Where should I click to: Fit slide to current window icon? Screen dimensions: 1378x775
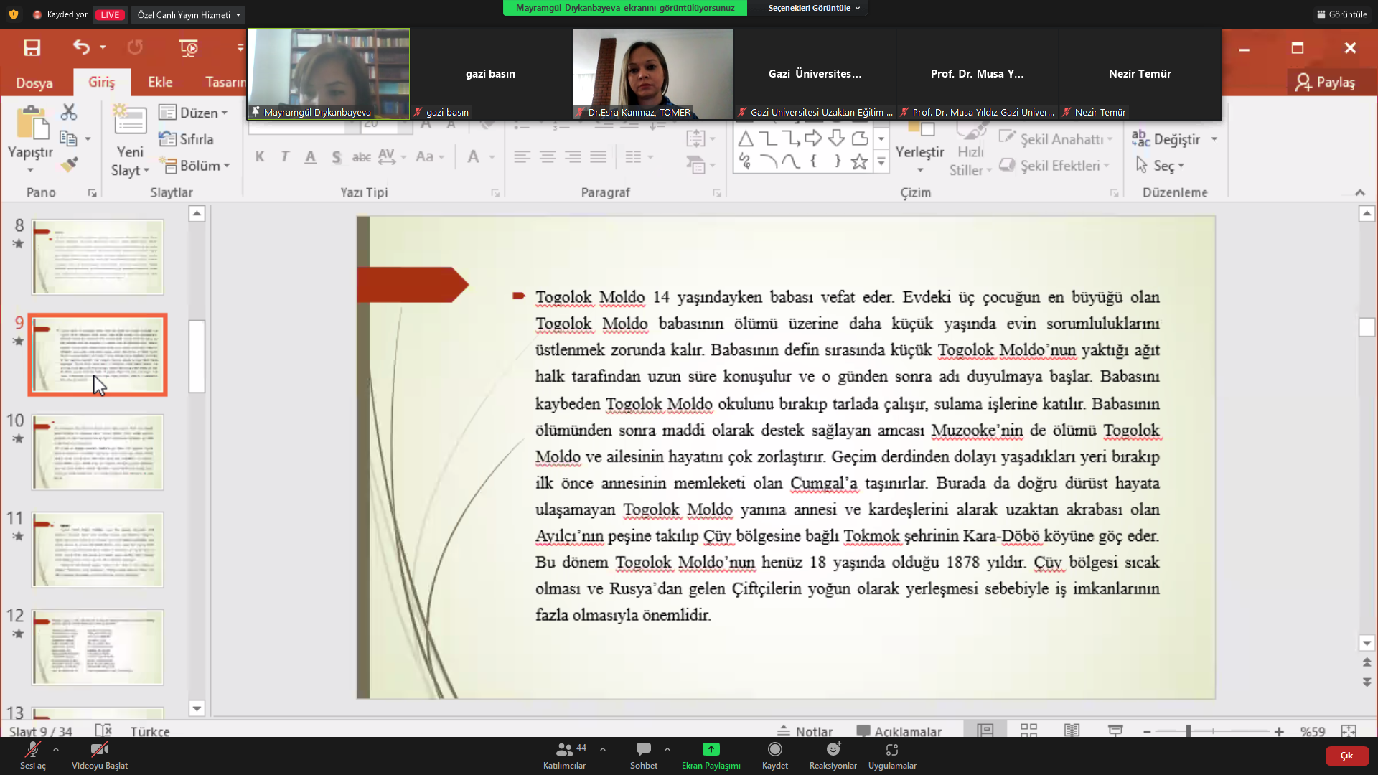tap(1349, 731)
